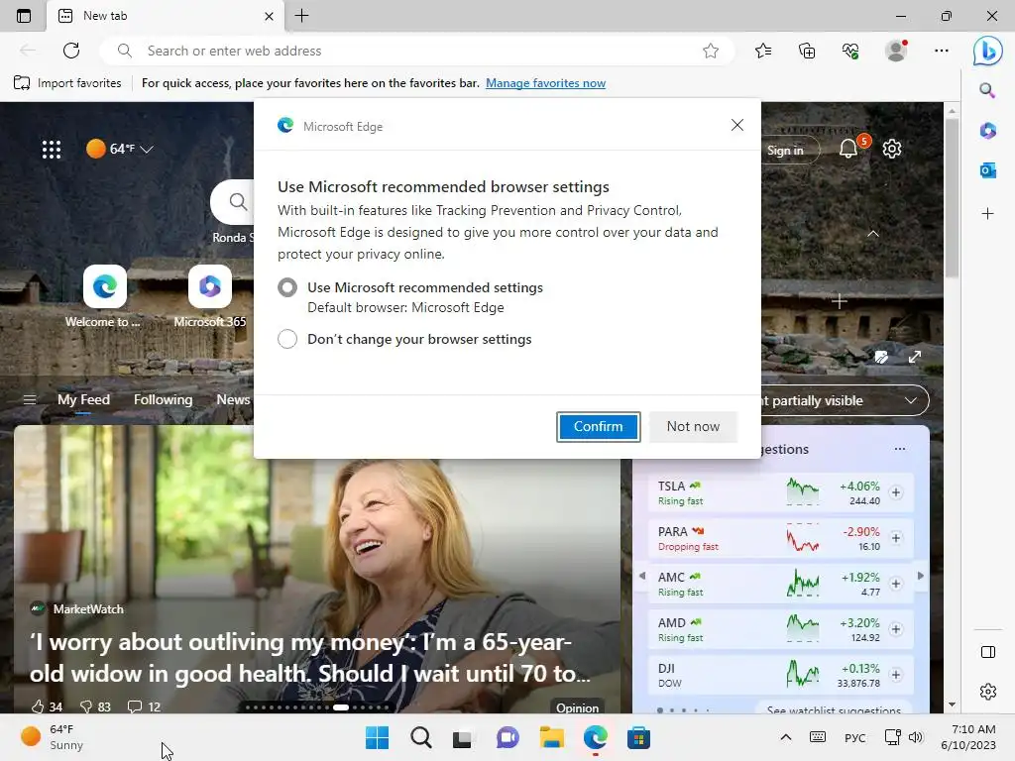Open the feed hamburger menu

[x=29, y=400]
